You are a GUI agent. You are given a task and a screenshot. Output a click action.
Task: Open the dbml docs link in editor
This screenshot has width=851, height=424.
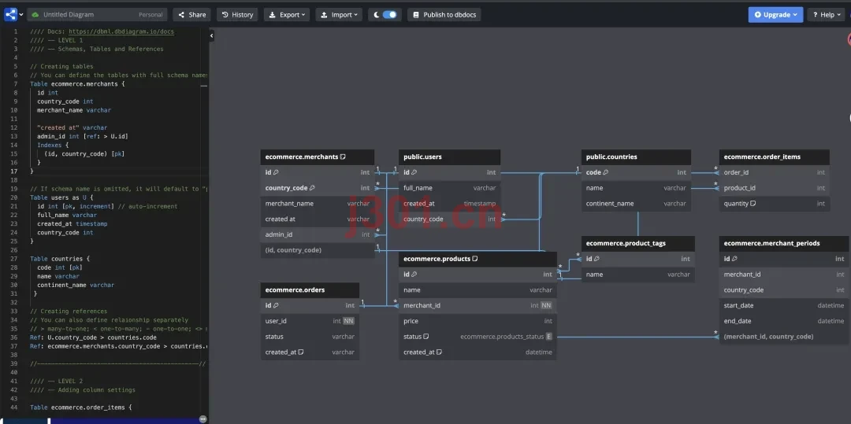coord(121,31)
